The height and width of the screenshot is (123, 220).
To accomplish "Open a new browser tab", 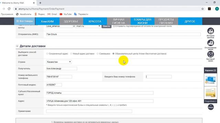I will click(40, 3).
